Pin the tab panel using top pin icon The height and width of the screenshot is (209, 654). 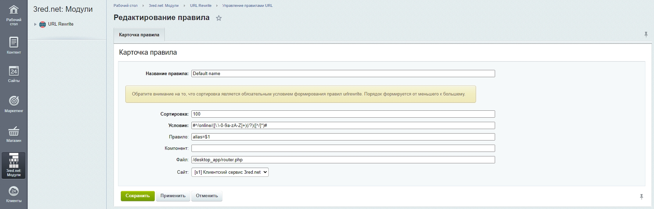pos(646,35)
